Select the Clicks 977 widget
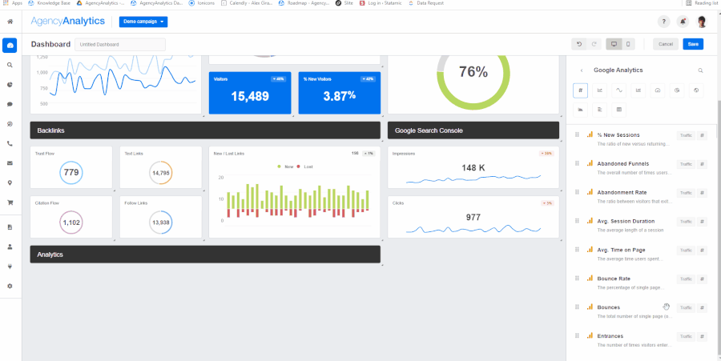Screen dimensions: 721x361 click(473, 217)
